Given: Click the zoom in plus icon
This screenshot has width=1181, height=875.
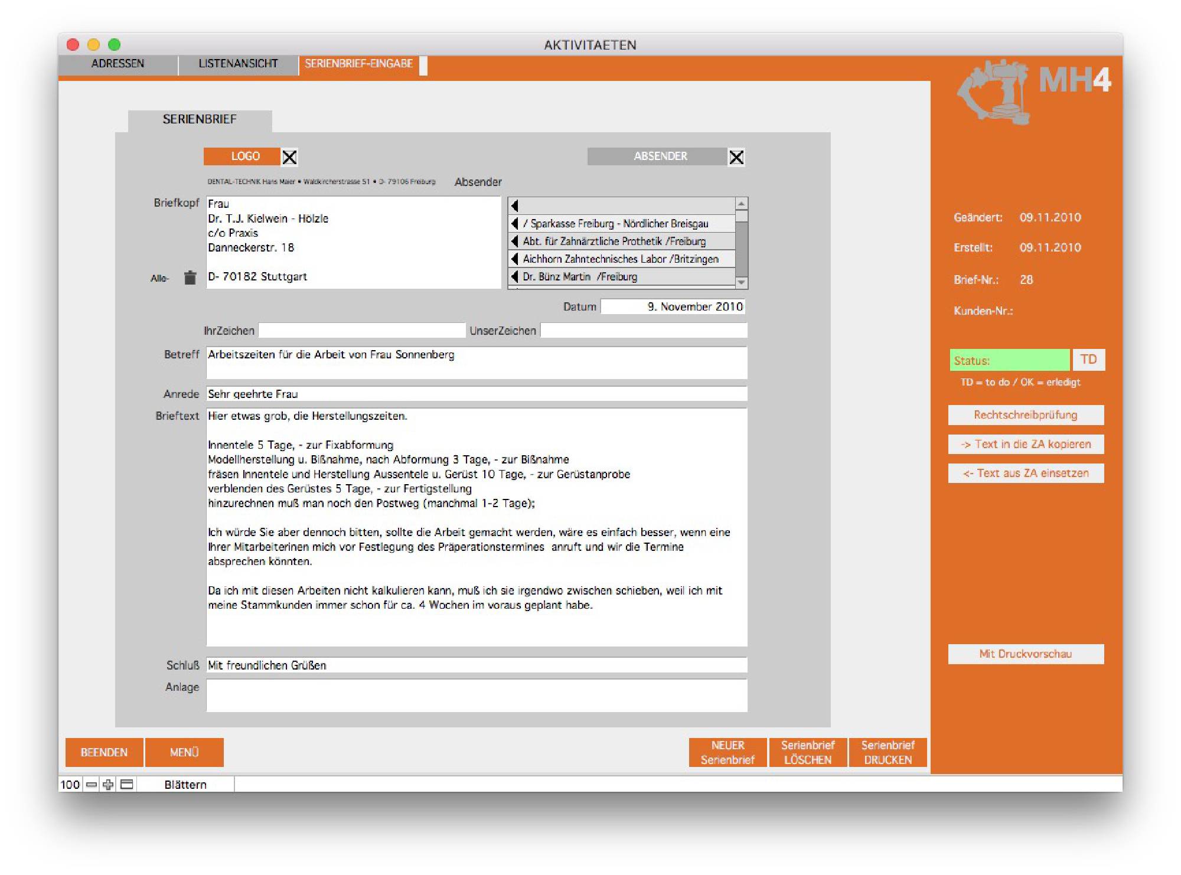Looking at the screenshot, I should point(108,784).
